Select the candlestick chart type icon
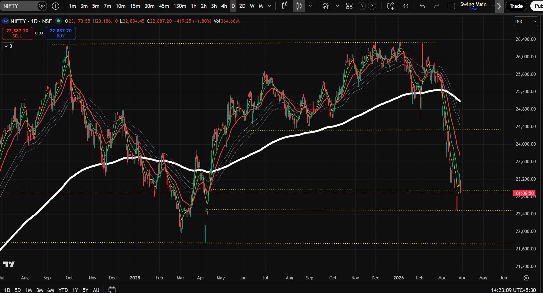543x293 pixels. [299, 6]
